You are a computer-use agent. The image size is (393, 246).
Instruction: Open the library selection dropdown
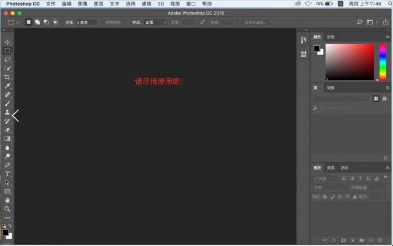click(341, 99)
